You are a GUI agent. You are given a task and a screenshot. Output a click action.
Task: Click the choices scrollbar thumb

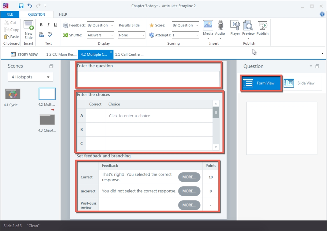click(216, 112)
